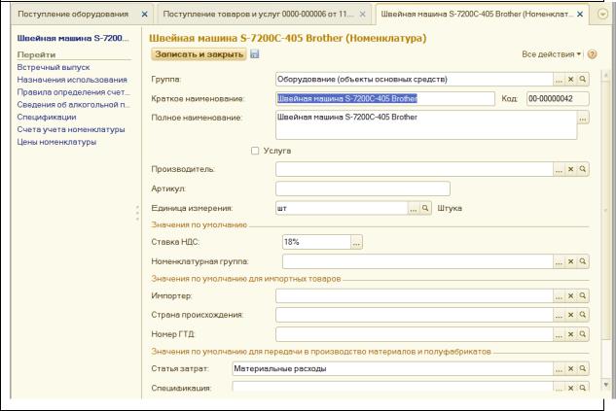Open the tab list dropdown arrow
The height and width of the screenshot is (411, 616).
point(602,15)
